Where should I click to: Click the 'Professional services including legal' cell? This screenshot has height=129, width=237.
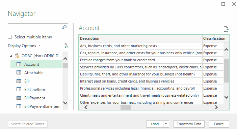[140, 89]
